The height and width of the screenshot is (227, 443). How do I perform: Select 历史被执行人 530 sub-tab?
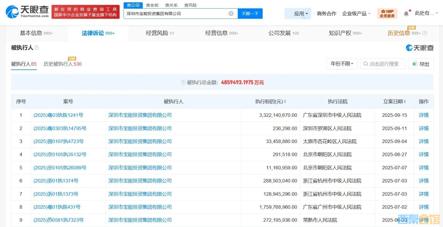63,64
